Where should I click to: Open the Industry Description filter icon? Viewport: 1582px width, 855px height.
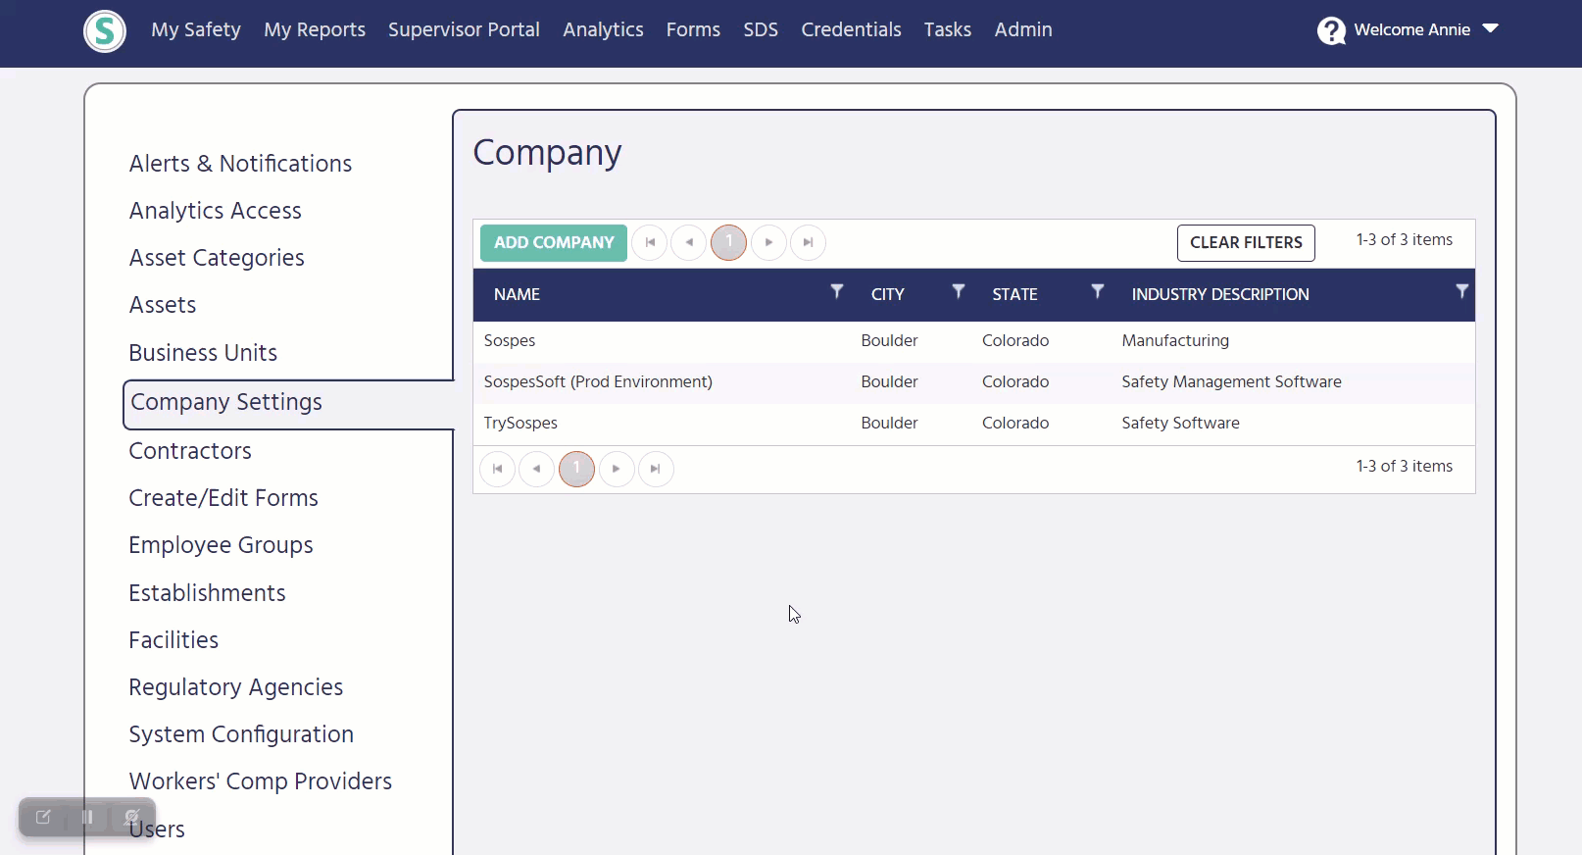tap(1461, 291)
